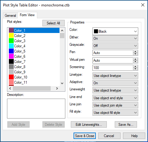
Task: Click Edit Lineweights button
Action: coord(89,125)
